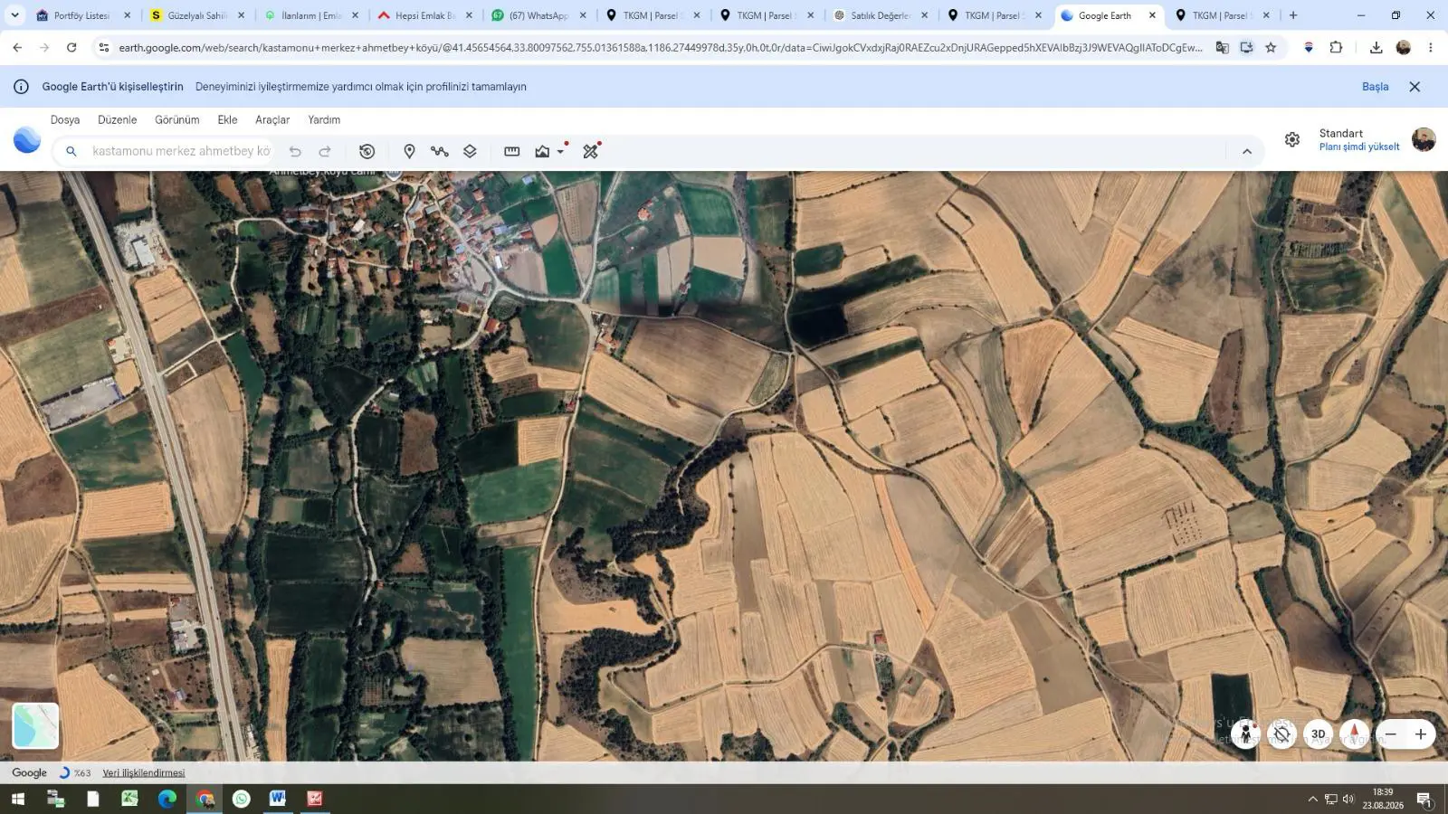Draw a path or polygon tool
This screenshot has height=814, width=1448.
[x=440, y=151]
